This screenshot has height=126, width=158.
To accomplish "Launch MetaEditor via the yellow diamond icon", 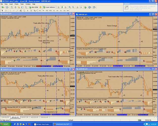I will coord(40,7).
